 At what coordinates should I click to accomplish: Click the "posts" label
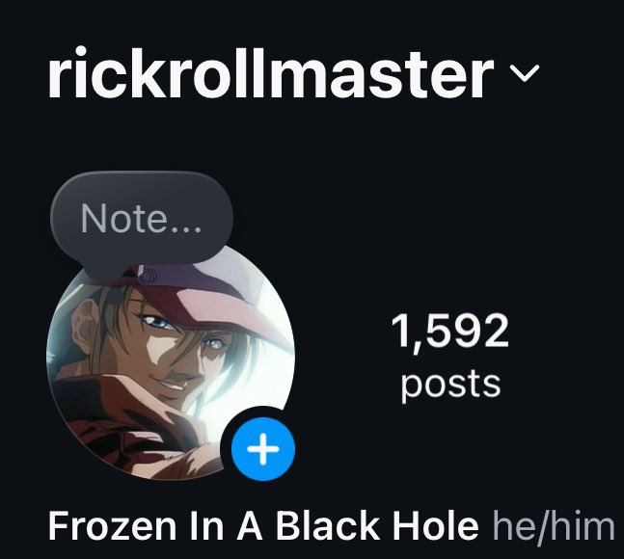(x=450, y=384)
